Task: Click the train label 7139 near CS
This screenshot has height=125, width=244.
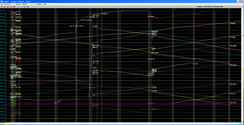Action: (195, 64)
